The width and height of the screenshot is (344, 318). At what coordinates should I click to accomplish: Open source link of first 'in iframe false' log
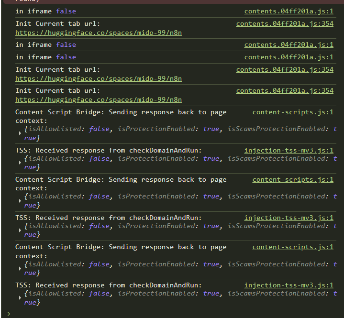tap(289, 11)
